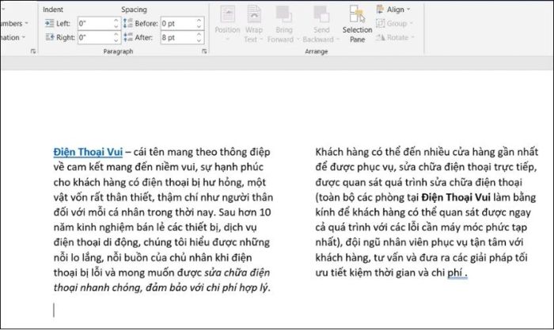
Task: Decrease Indent Left value
Action: [116, 27]
